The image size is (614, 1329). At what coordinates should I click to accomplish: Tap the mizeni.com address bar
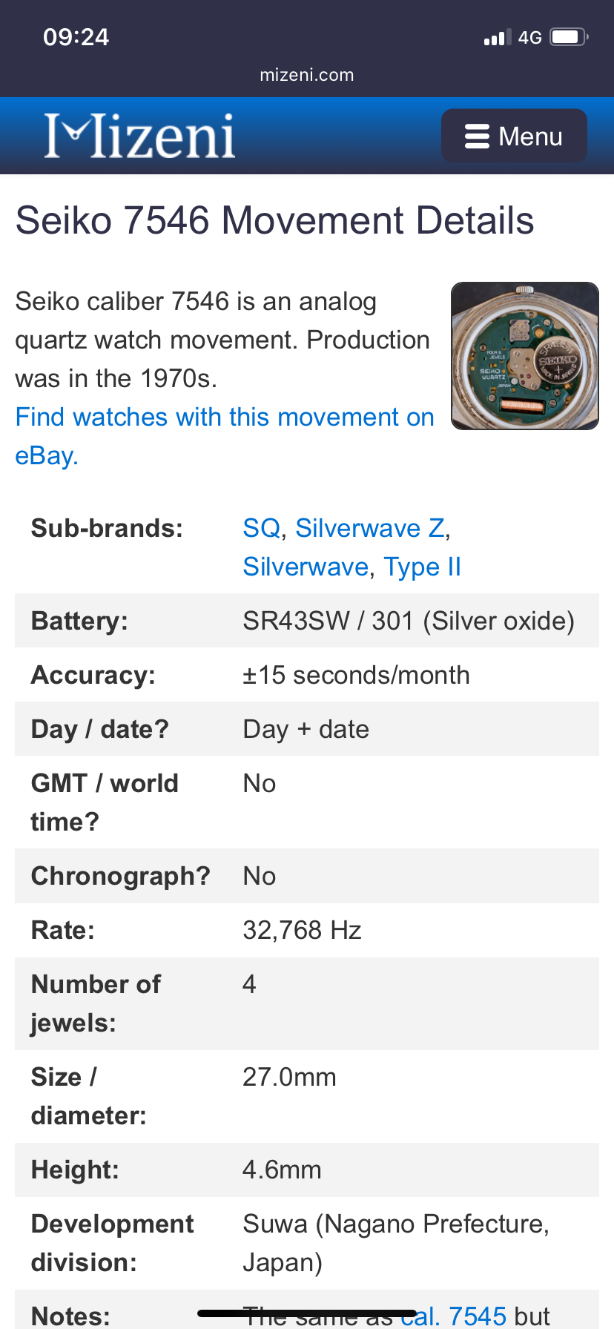click(307, 75)
